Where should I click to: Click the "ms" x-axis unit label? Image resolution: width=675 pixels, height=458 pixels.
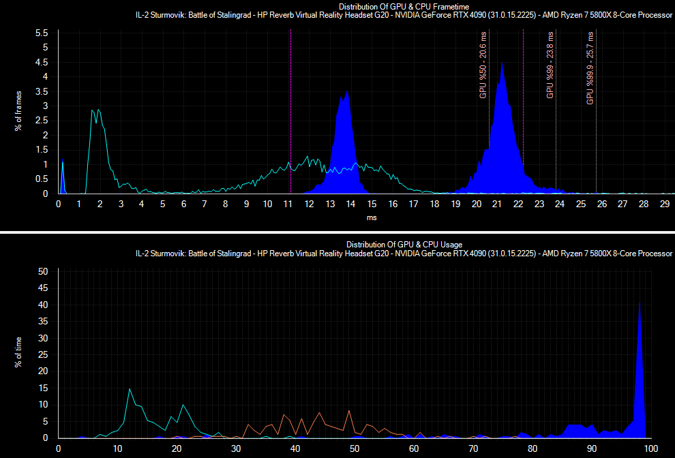372,218
